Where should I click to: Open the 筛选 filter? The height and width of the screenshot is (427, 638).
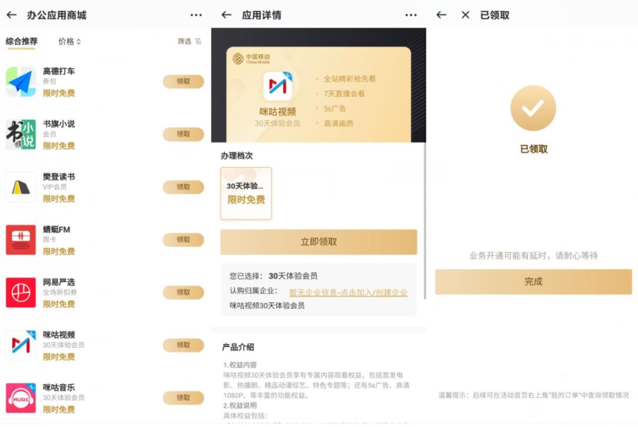pyautogui.click(x=189, y=41)
